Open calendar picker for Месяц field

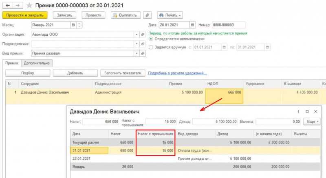73,25
